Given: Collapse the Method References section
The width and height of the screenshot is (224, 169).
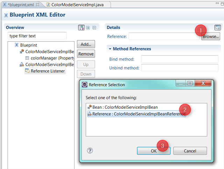Looking at the screenshot, I should pos(110,49).
